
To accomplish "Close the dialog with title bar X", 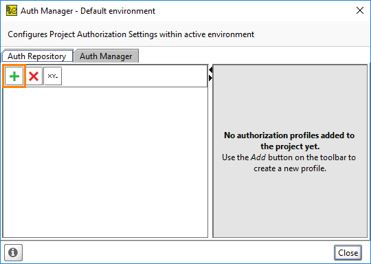I will [360, 10].
